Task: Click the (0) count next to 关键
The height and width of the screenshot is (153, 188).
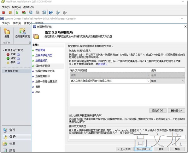Action: [18, 55]
